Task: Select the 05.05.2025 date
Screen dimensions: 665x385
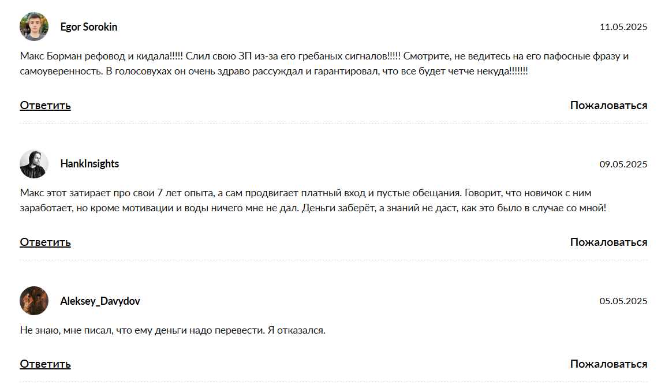Action: click(623, 301)
